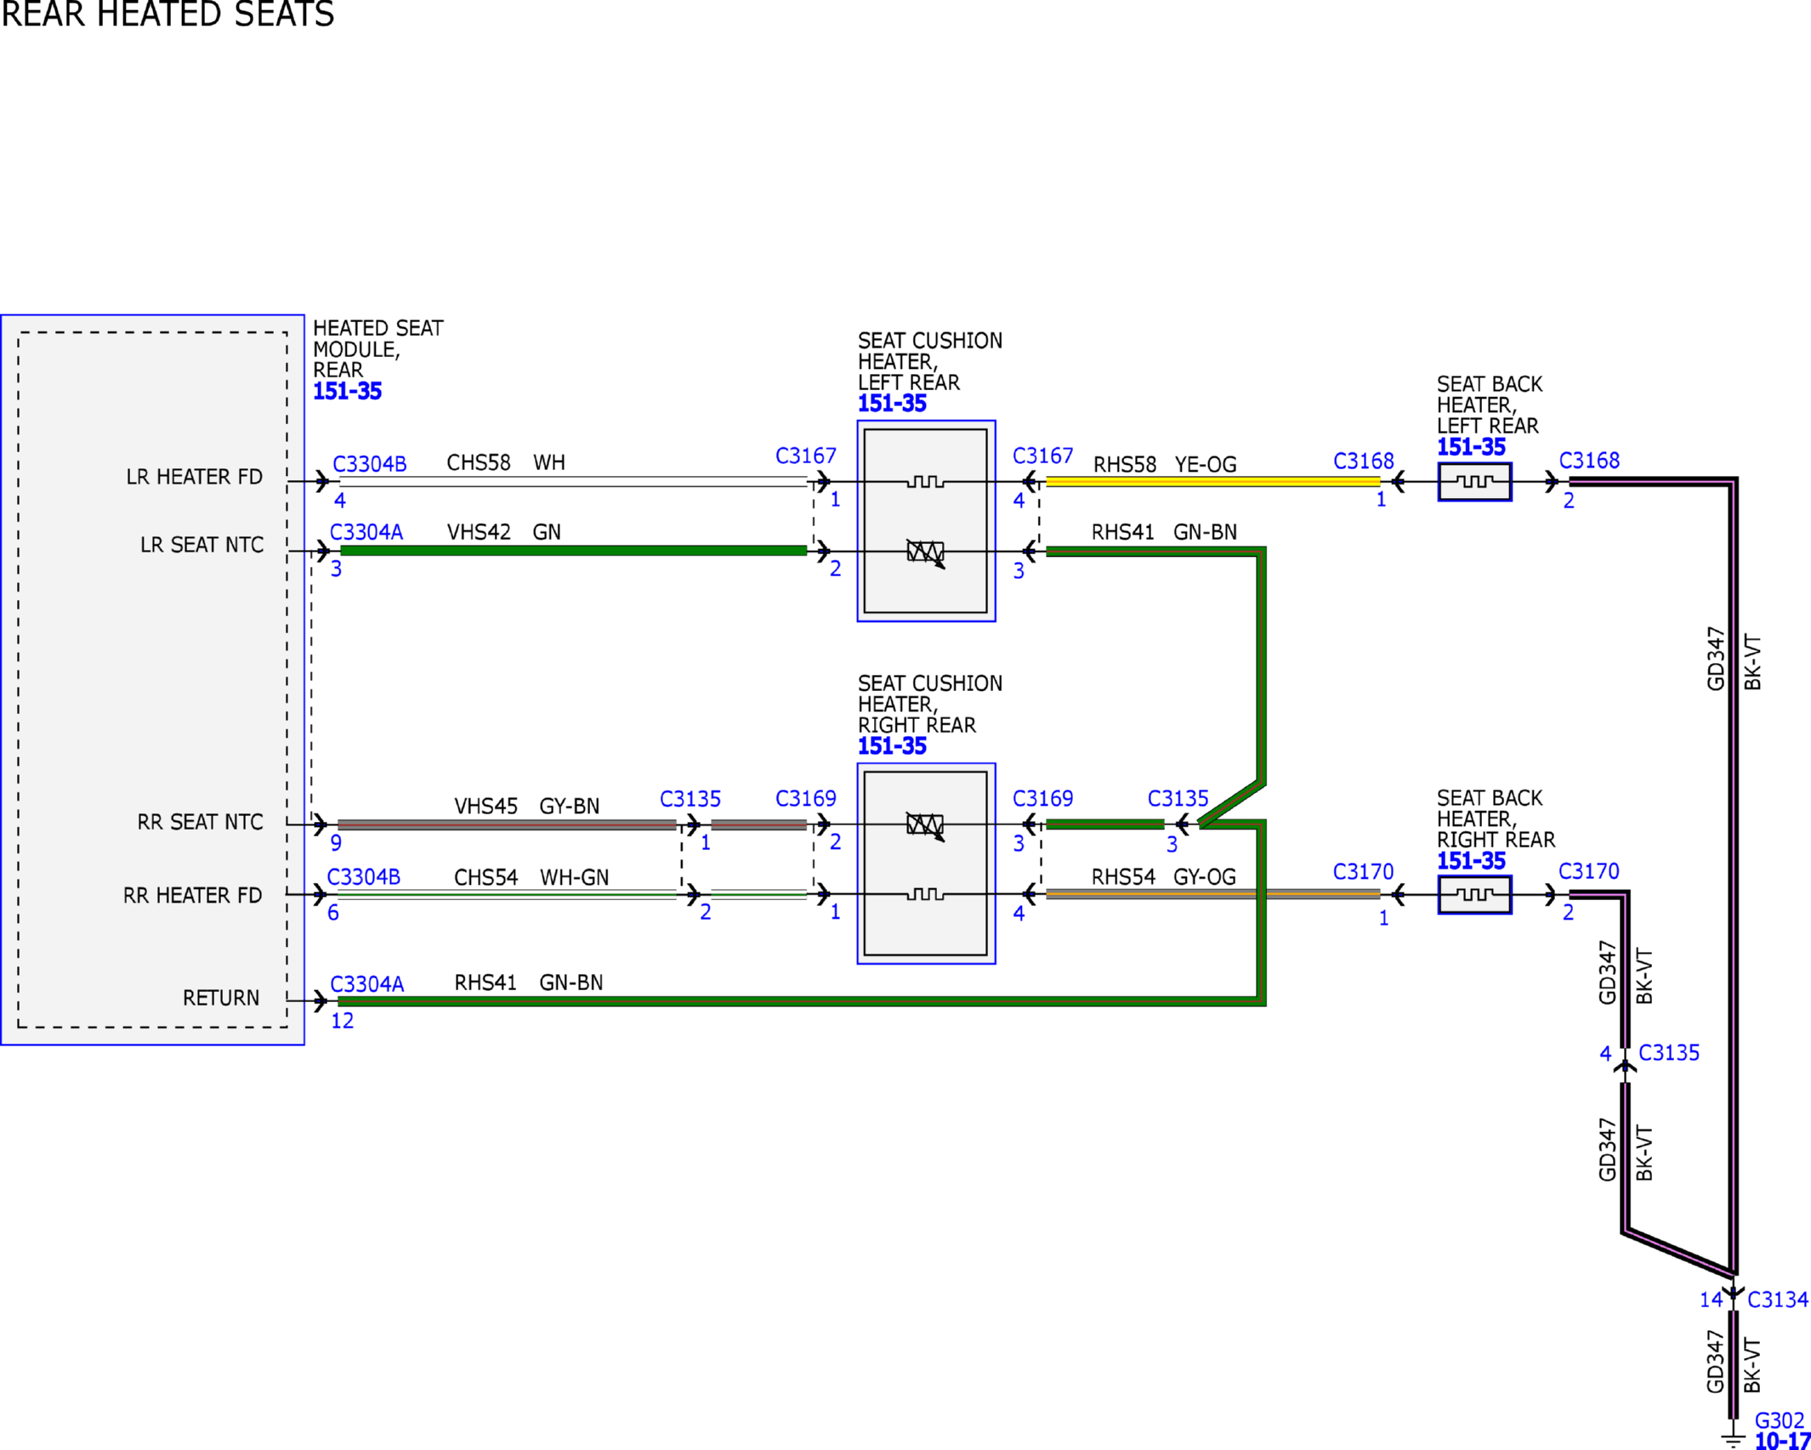Click the C3304B connector label at LR HEATER FD
1811x1450 pixels.
(369, 464)
